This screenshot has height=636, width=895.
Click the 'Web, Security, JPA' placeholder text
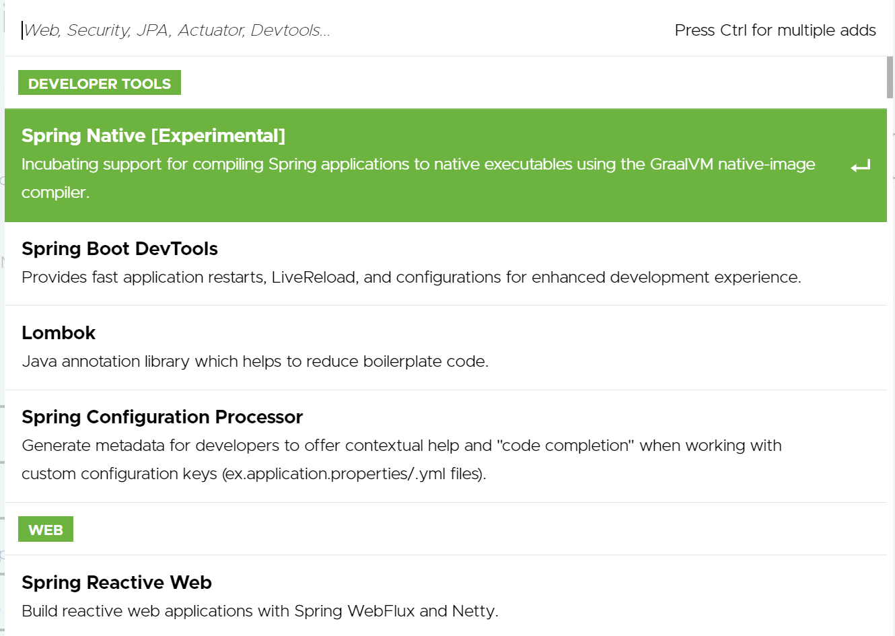click(176, 30)
